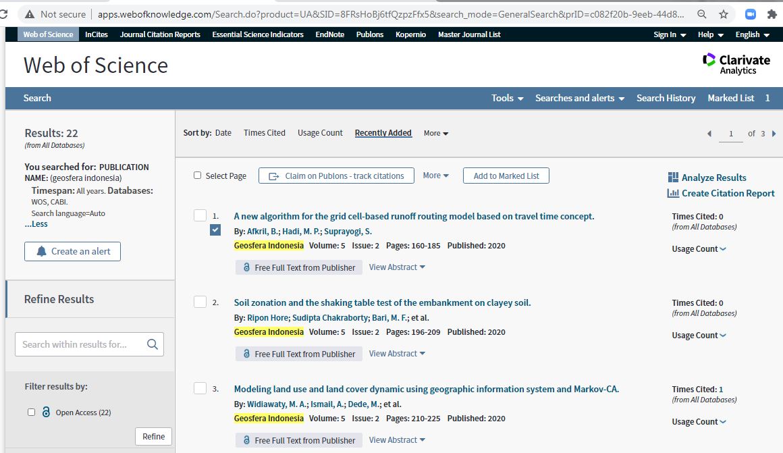Tick the checkbox for result 2
Screen dimensions: 783x453
point(200,302)
